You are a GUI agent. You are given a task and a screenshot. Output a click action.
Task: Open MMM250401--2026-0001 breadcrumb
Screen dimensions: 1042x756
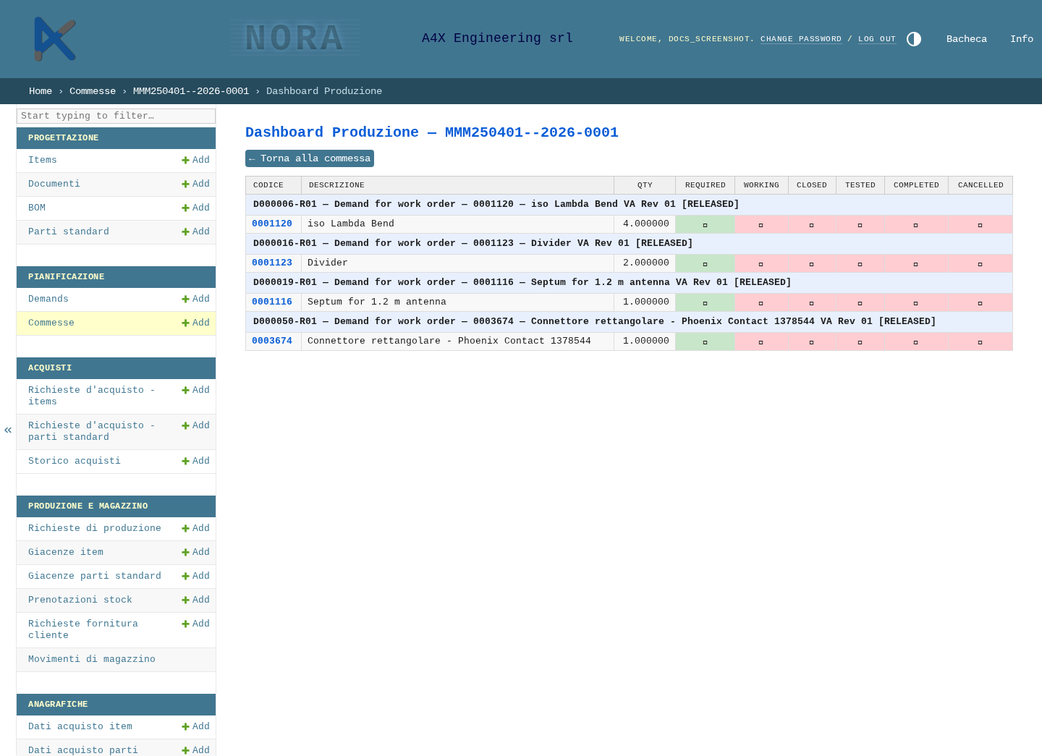click(191, 91)
